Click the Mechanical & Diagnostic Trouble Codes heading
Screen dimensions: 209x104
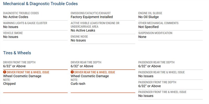[x=40, y=4]
